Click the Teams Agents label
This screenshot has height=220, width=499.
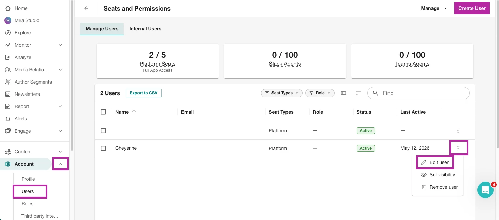[412, 64]
